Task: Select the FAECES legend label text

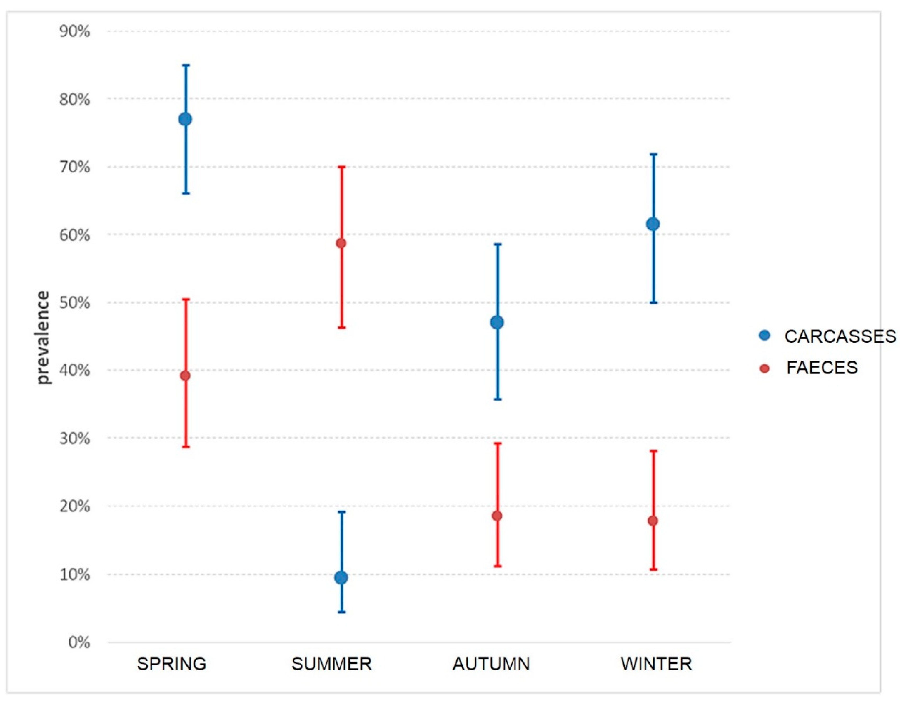Action: tap(822, 368)
